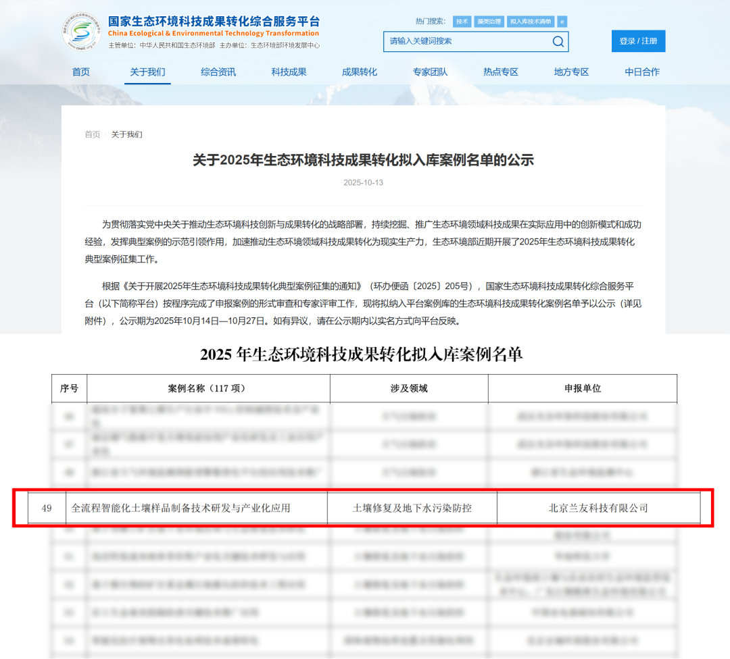Open the 专家团队 page

click(x=430, y=72)
